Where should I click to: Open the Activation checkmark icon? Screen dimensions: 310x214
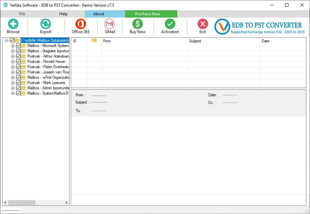[x=170, y=24]
